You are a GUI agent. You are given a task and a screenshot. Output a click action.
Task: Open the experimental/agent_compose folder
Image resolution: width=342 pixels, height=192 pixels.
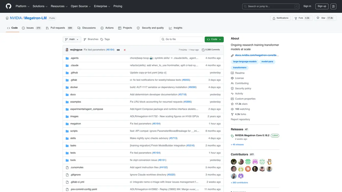point(87,109)
